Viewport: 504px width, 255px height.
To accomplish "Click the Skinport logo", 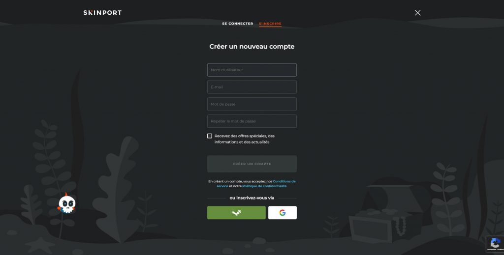I will tap(102, 13).
